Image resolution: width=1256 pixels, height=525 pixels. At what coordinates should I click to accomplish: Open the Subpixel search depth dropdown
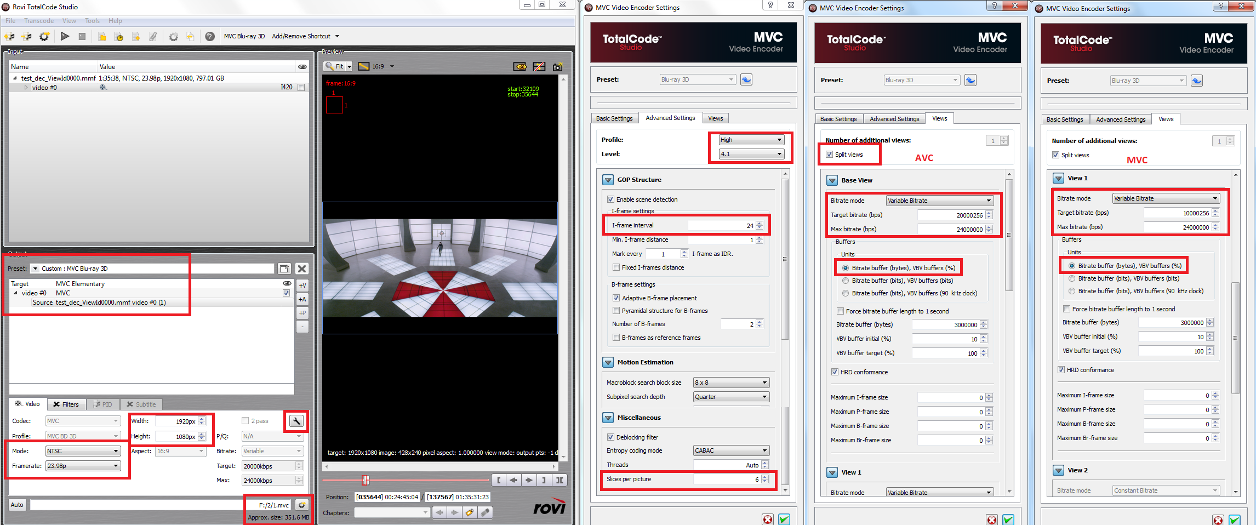pyautogui.click(x=731, y=397)
